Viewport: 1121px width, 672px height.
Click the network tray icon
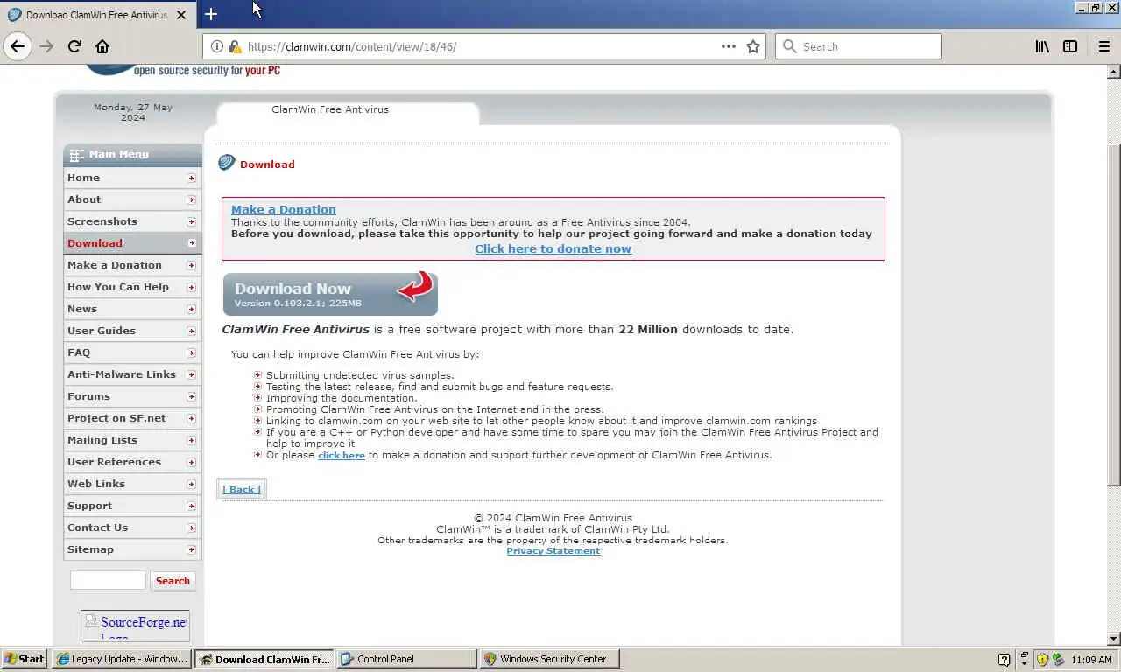click(1058, 659)
